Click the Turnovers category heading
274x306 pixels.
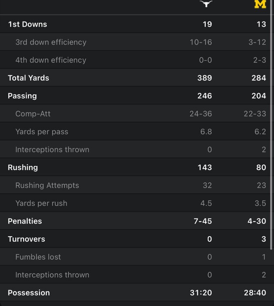[x=26, y=239]
